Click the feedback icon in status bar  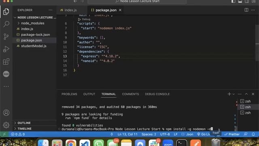click(246, 134)
